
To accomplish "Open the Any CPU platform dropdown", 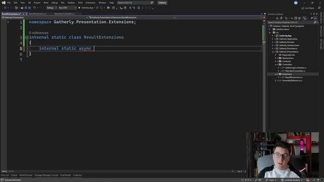I will click(x=67, y=8).
